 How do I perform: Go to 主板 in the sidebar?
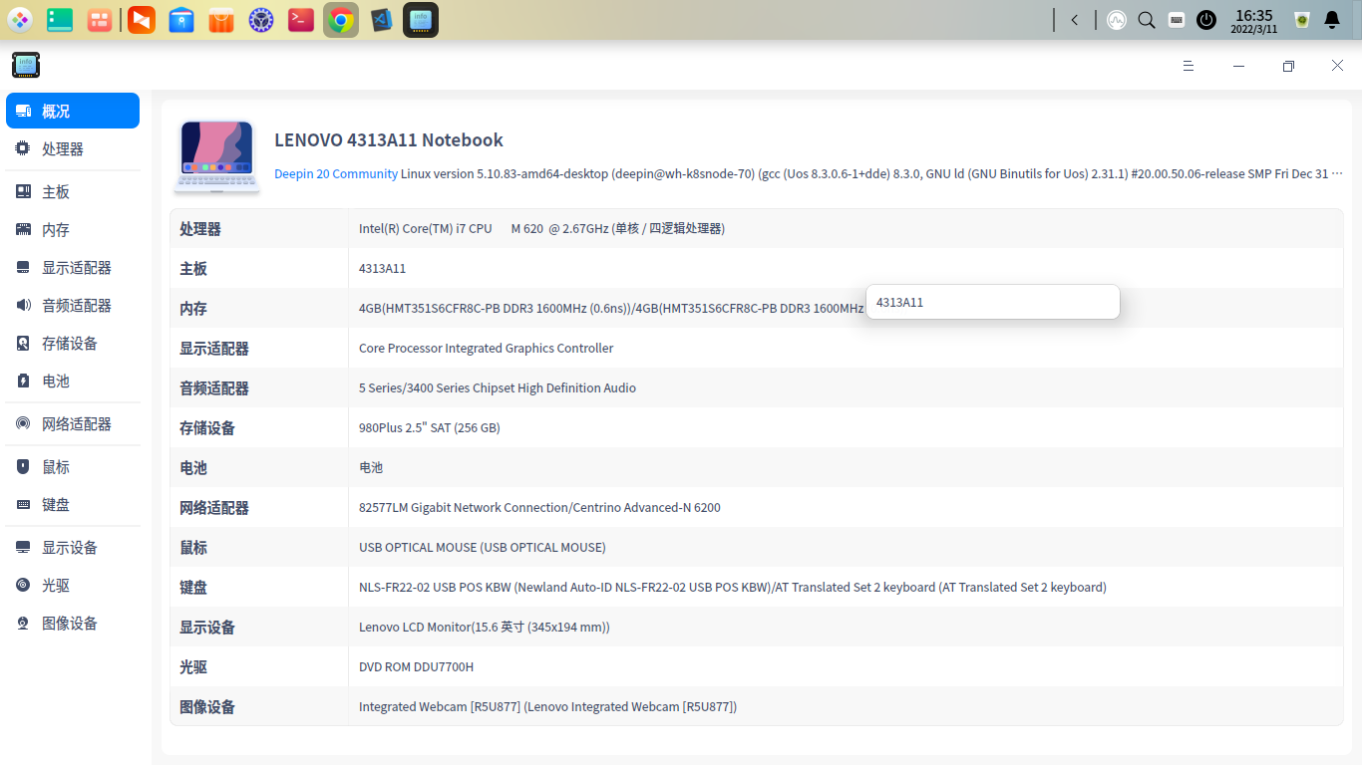coord(73,191)
